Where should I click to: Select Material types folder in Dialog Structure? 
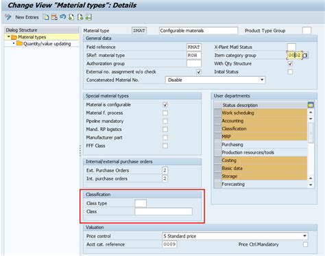[x=32, y=37]
